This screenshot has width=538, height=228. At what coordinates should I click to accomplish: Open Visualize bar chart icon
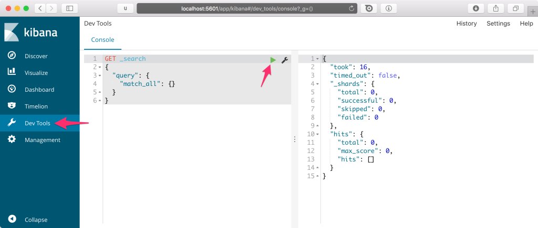point(12,72)
